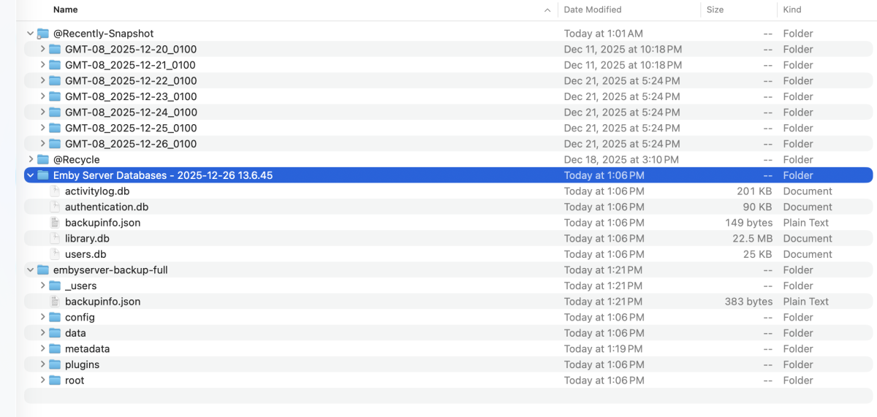Click the users.db file icon
This screenshot has height=417, width=877.
(55, 254)
